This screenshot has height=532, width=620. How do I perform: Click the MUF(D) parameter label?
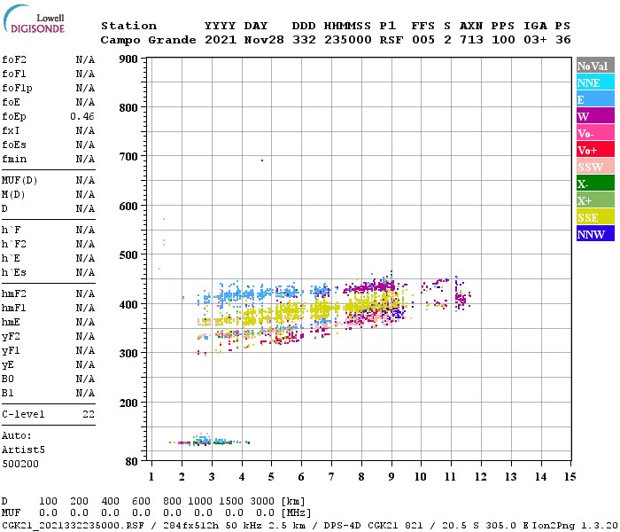click(19, 181)
